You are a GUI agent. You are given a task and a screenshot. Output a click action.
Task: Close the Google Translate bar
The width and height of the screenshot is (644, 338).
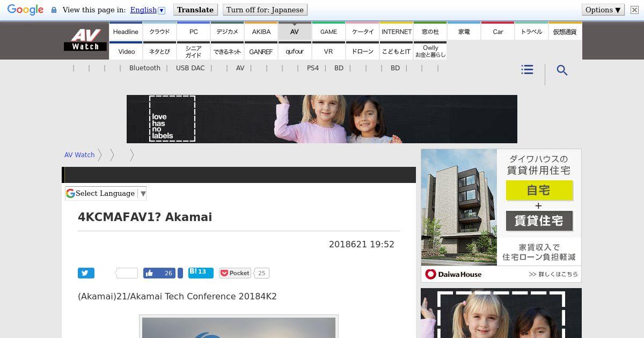(x=634, y=10)
